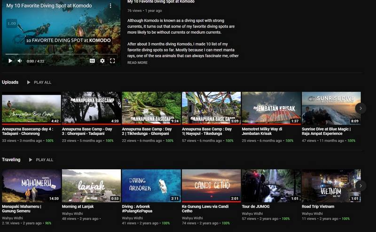Open the Annapurna Base Camp Day 3 thumbnail
Viewport: 376px width, 232px height.
(x=91, y=108)
